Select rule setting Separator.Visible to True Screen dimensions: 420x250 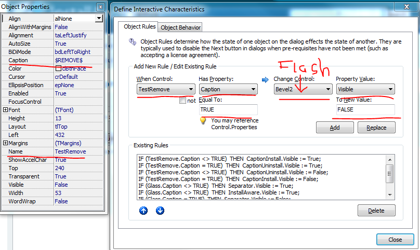(x=216, y=186)
